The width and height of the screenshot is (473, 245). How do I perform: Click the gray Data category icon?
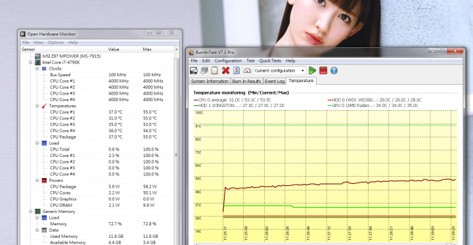click(45, 230)
